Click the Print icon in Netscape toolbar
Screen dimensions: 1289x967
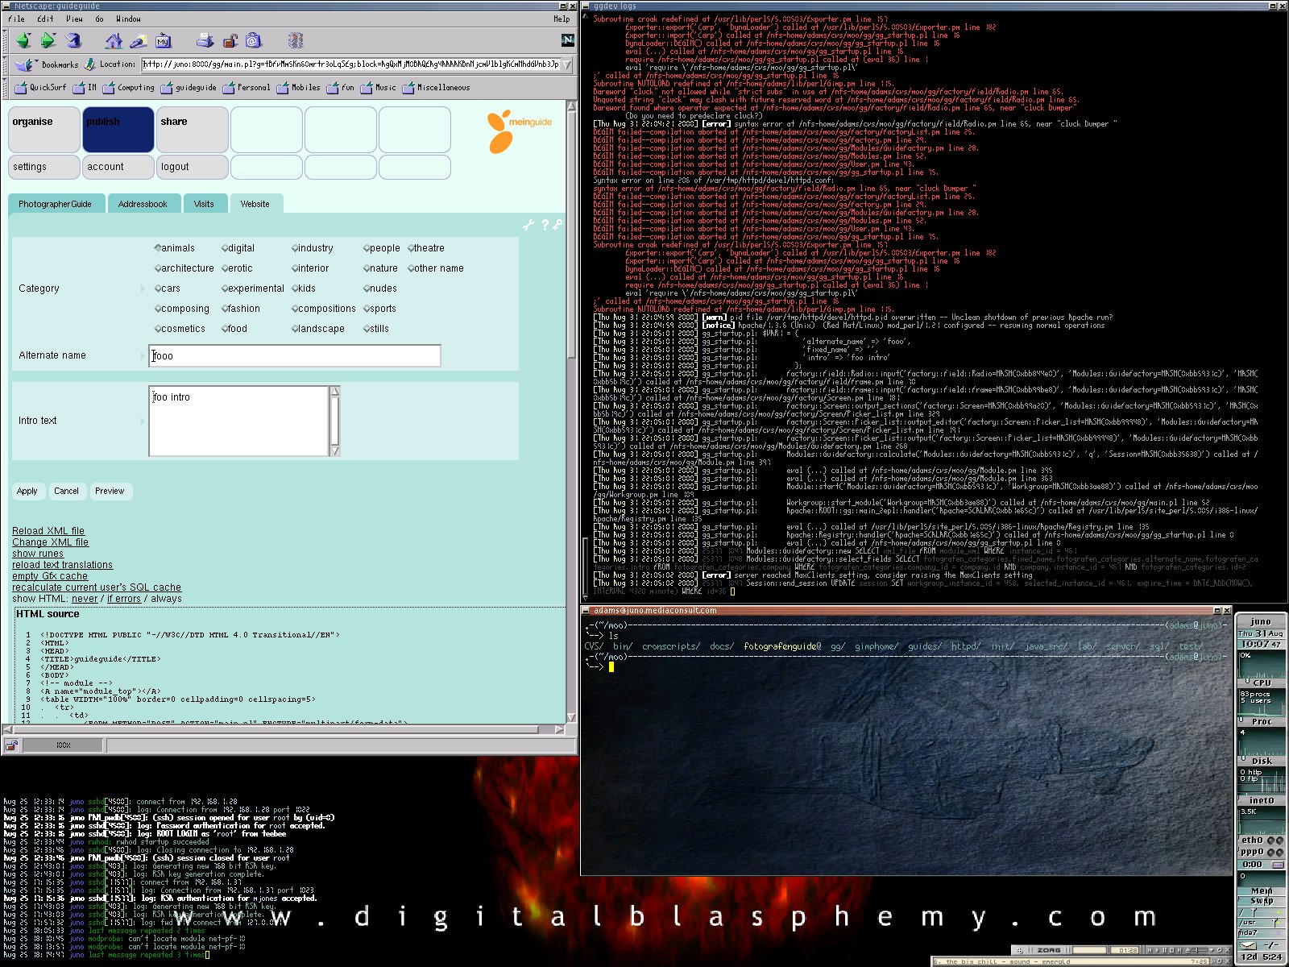pos(205,40)
